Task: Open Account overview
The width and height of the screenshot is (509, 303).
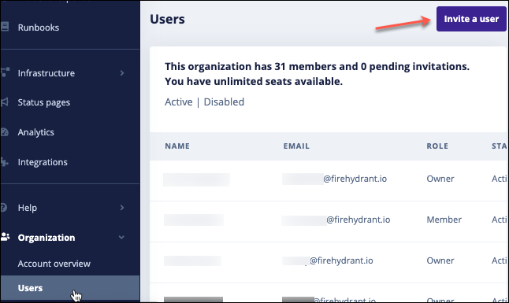Action: point(54,264)
